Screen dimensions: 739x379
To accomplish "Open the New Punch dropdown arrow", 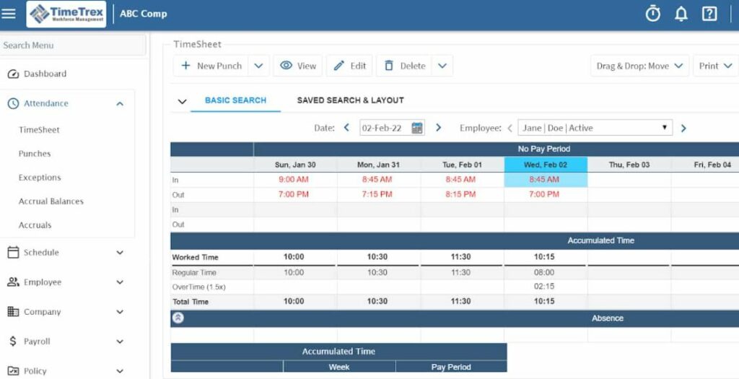I will click(x=259, y=66).
